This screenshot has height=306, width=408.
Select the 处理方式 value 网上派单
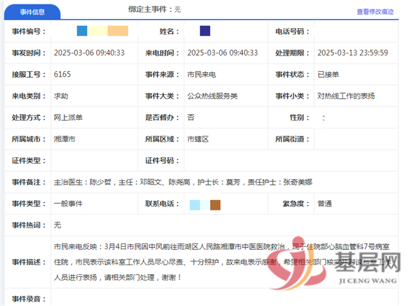point(68,117)
